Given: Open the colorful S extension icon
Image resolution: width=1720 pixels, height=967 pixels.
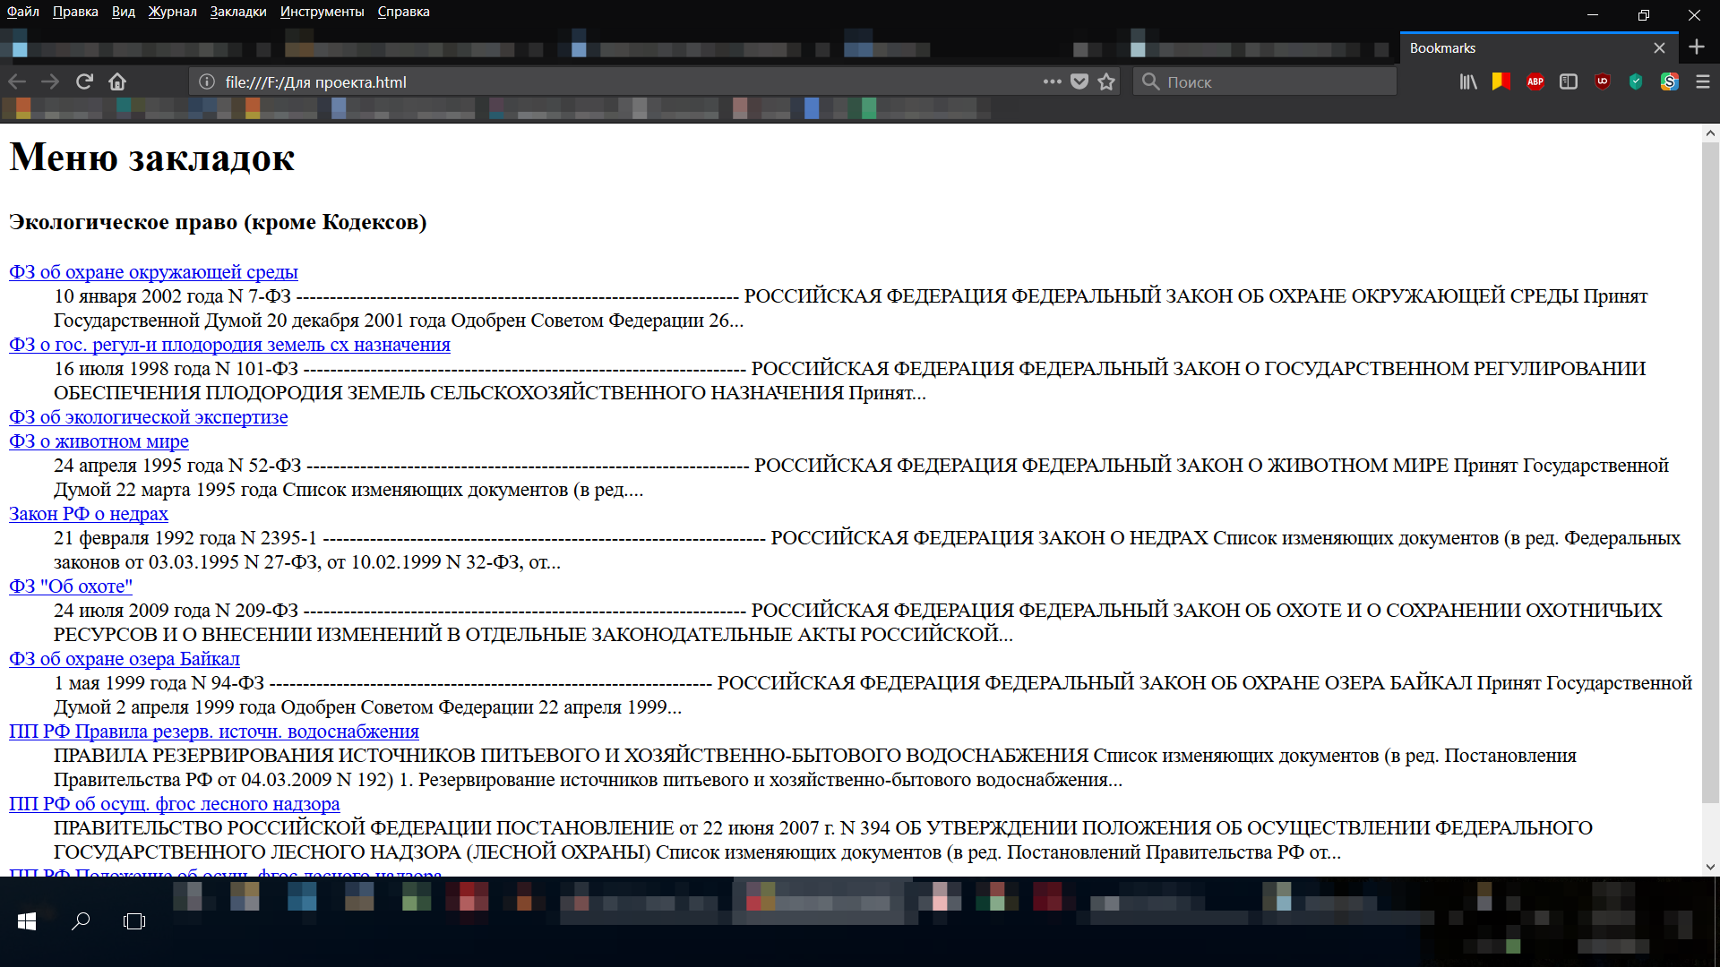Looking at the screenshot, I should [1670, 81].
